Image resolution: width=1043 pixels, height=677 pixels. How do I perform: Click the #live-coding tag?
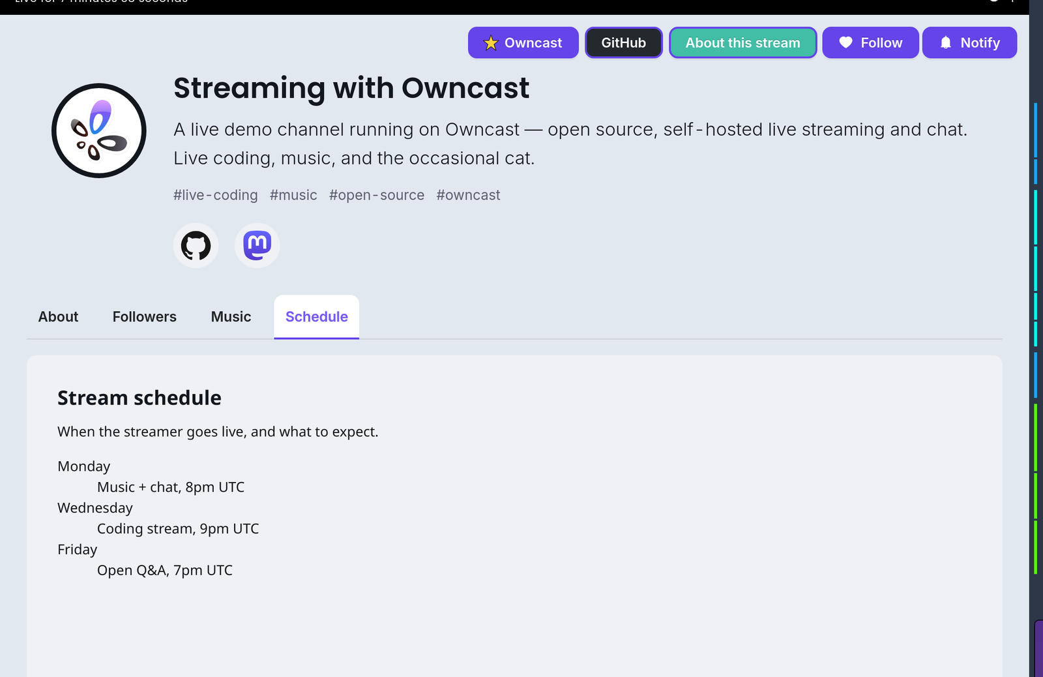[x=216, y=195]
